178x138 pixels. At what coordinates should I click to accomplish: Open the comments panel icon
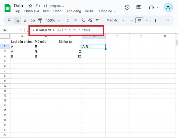tap(139, 7)
